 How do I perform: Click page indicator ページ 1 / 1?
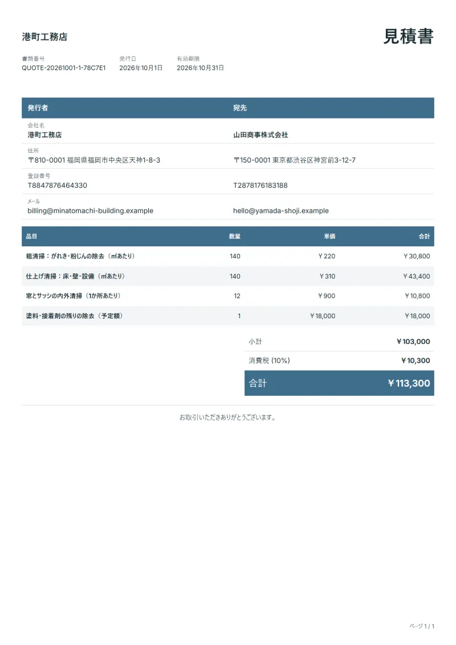click(x=422, y=626)
